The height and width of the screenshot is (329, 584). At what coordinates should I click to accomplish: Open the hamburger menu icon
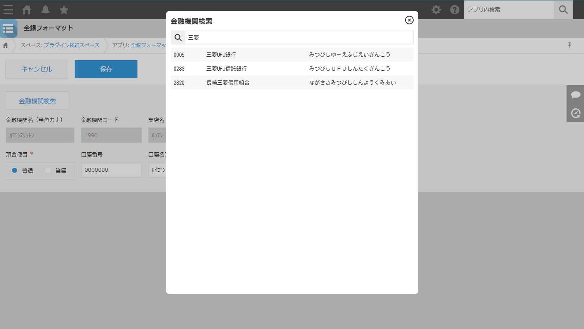point(8,10)
